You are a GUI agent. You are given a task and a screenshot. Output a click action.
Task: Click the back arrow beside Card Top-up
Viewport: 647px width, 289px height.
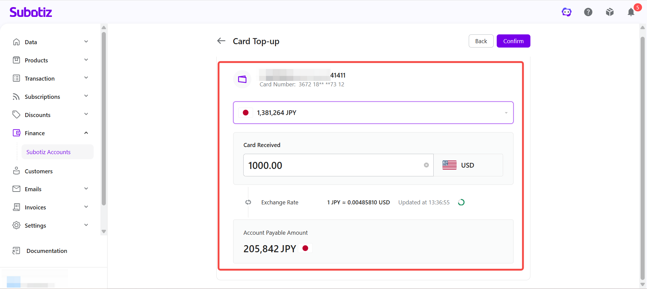[x=221, y=41]
